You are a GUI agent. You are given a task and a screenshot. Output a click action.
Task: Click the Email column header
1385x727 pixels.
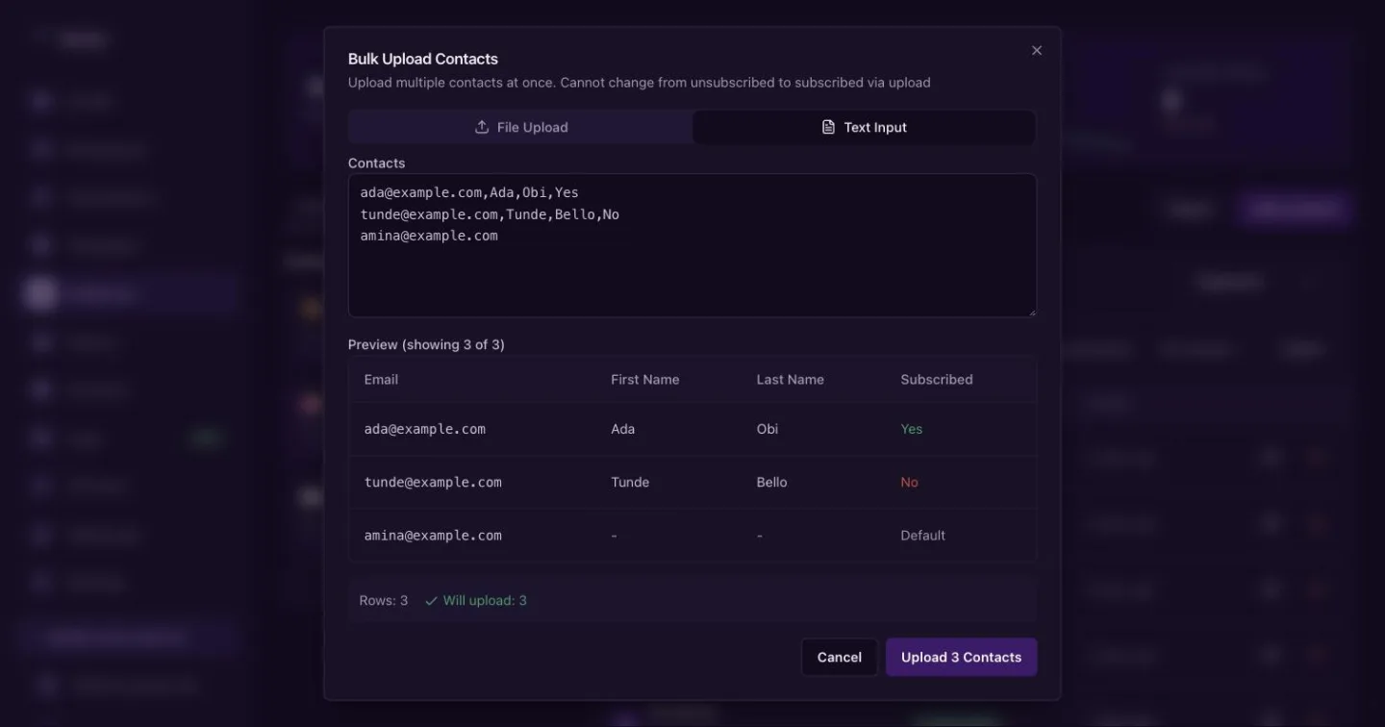tap(381, 380)
